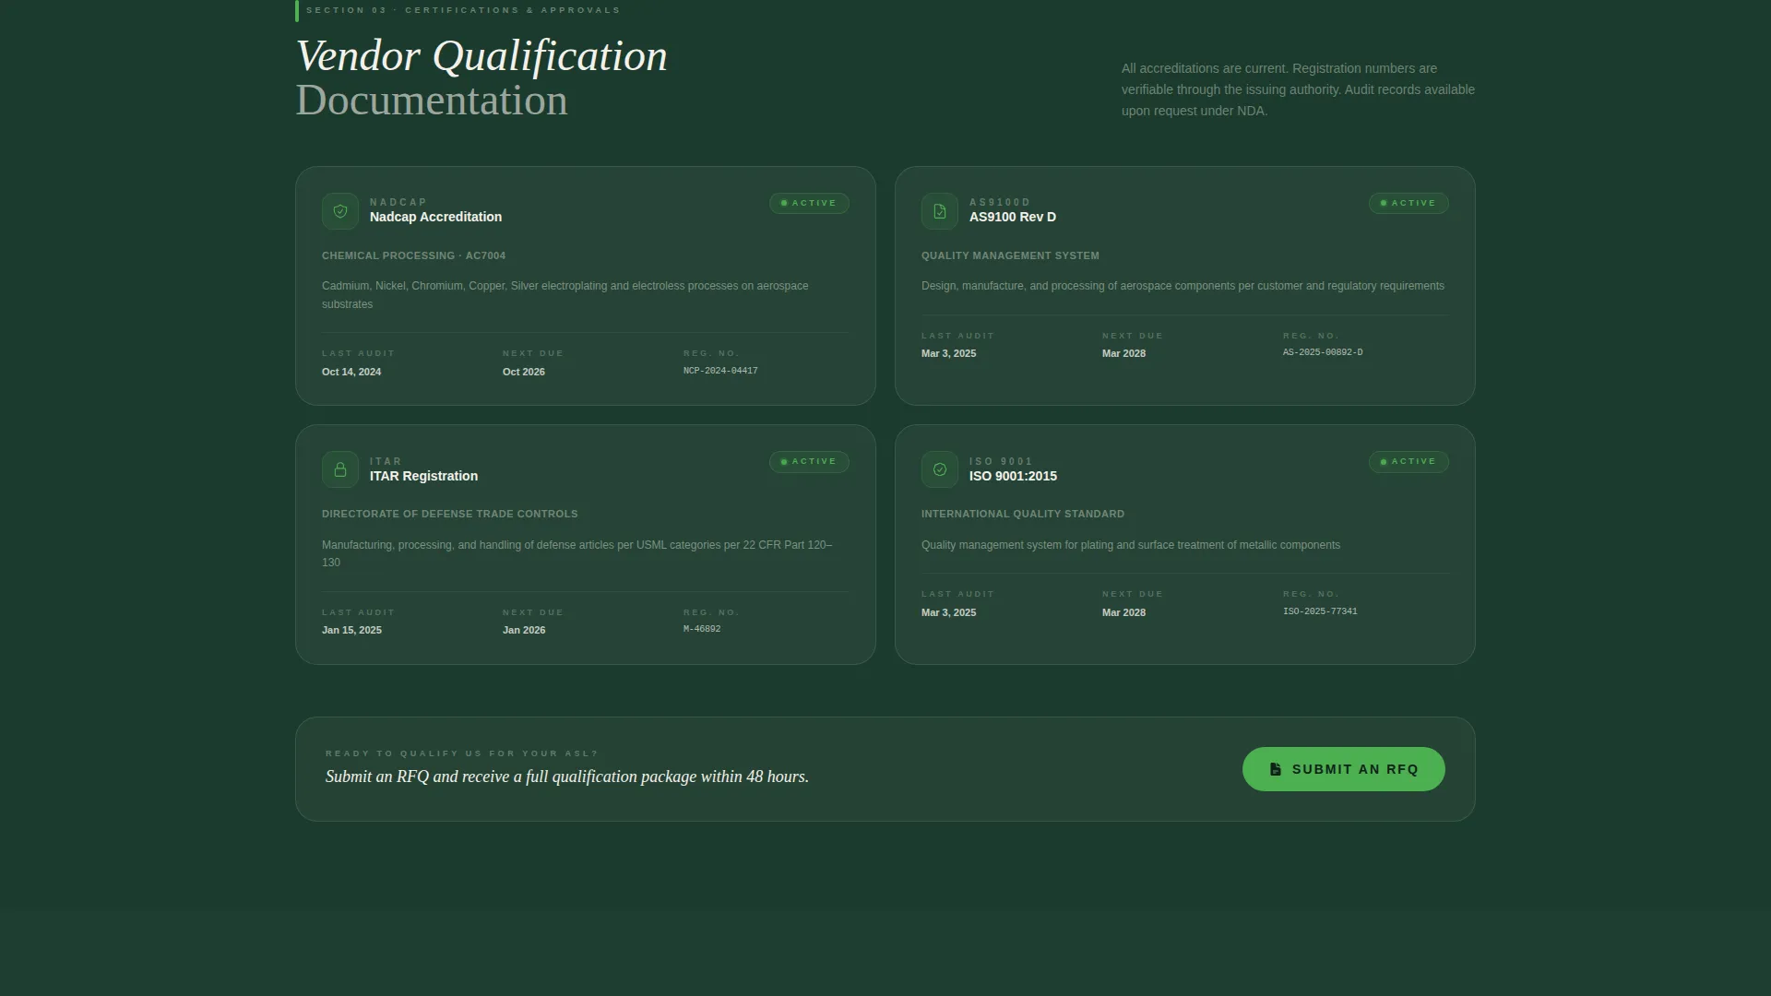Image resolution: width=1771 pixels, height=996 pixels.
Task: Click the green dot in the ISO 9001 Active badge
Action: click(x=1384, y=462)
